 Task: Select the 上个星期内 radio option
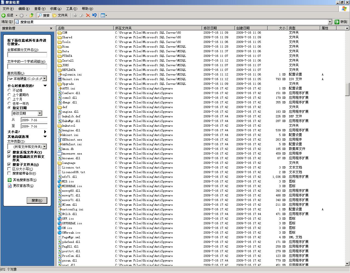(x=9, y=95)
